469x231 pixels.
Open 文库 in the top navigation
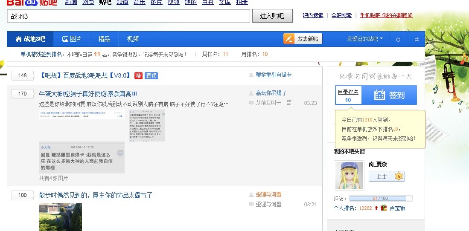pos(224,3)
